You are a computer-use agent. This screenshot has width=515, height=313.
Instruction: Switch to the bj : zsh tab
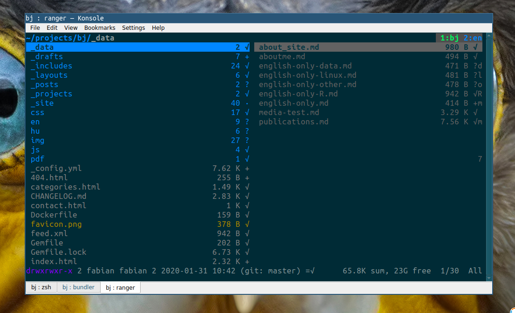coord(41,287)
